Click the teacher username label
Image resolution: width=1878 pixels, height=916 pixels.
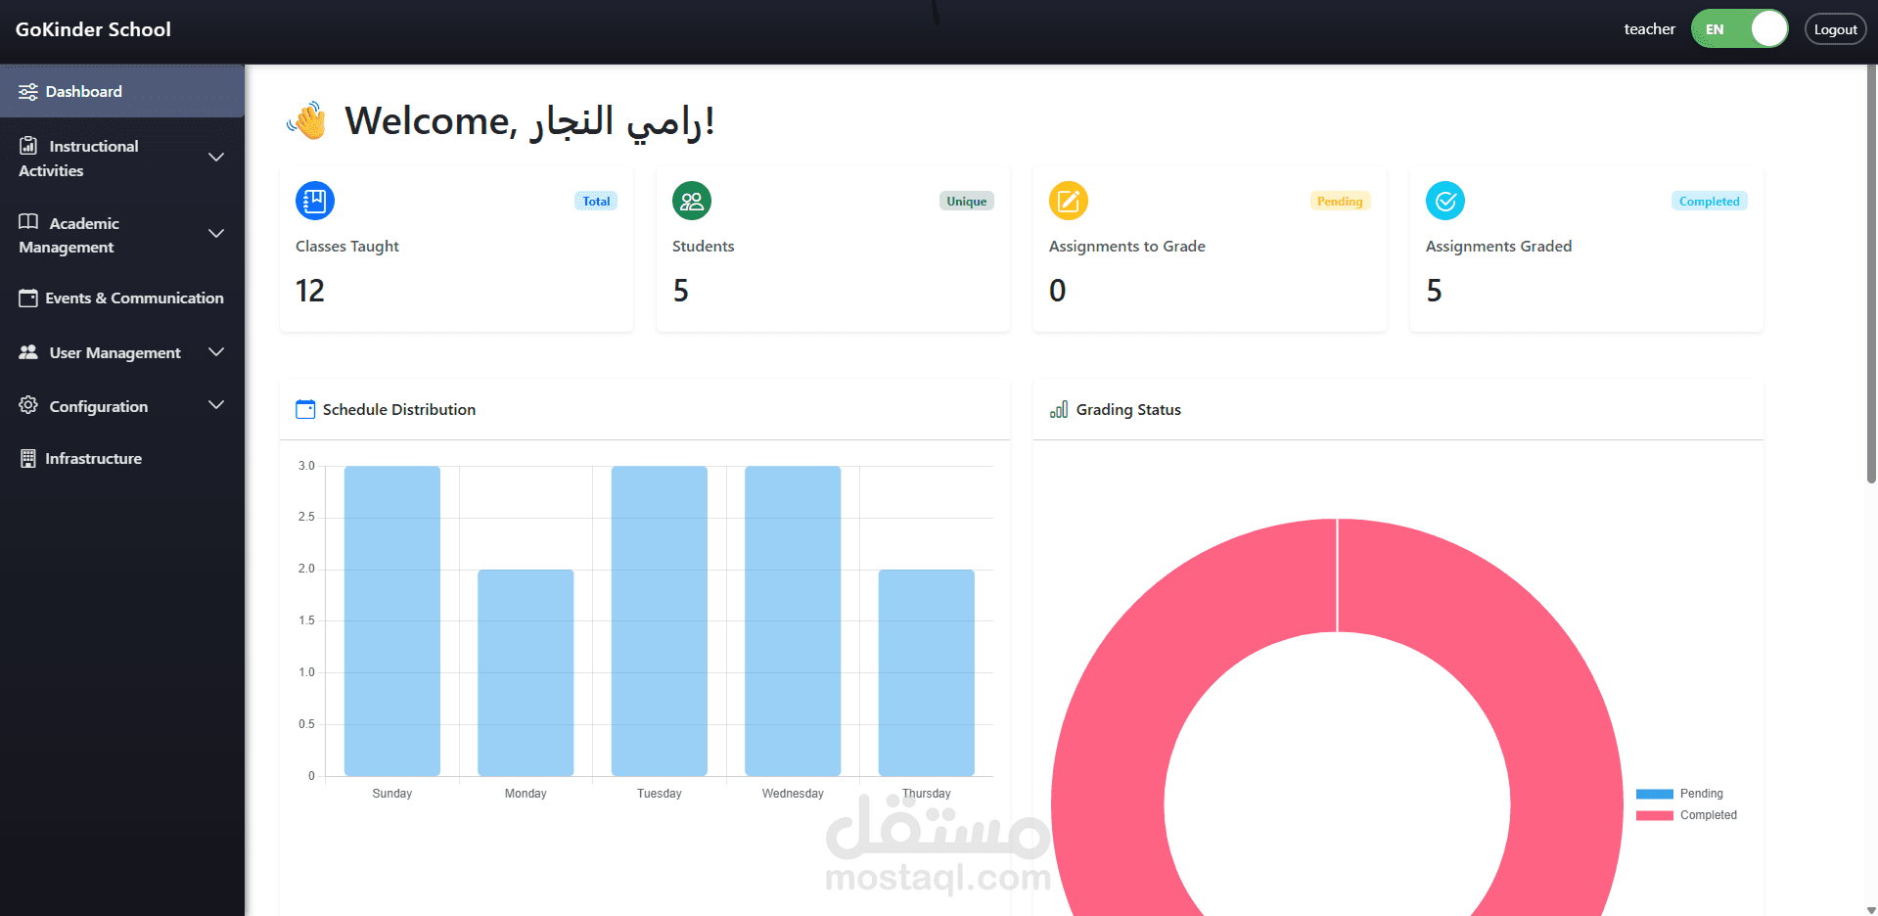coord(1649,29)
